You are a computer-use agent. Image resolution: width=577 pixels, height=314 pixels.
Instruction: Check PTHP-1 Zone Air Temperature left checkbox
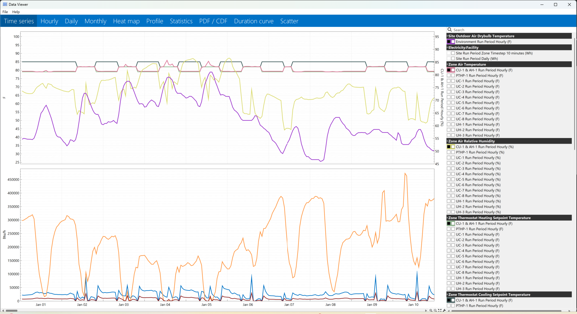[x=449, y=75]
